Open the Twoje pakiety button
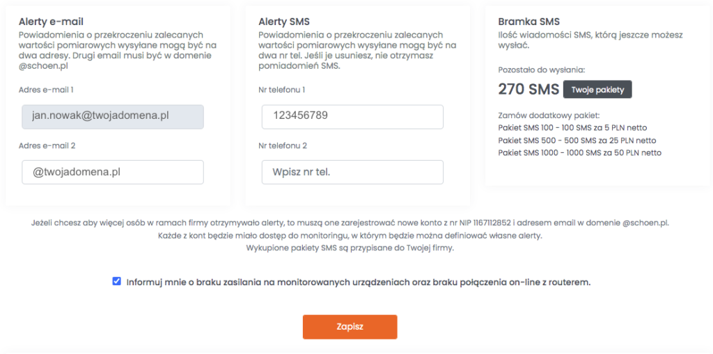The image size is (713, 354). (x=597, y=90)
